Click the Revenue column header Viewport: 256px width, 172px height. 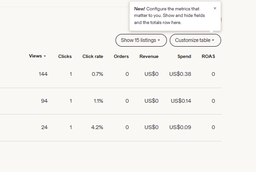149,57
